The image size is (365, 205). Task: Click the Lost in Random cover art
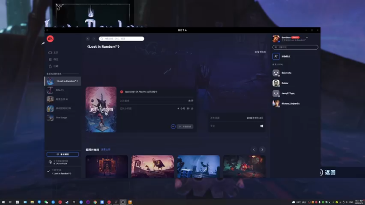tap(101, 109)
